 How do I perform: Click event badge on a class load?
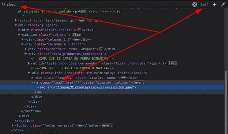(140, 82)
